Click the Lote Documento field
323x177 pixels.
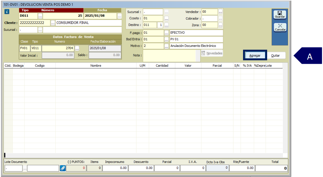point(13,168)
